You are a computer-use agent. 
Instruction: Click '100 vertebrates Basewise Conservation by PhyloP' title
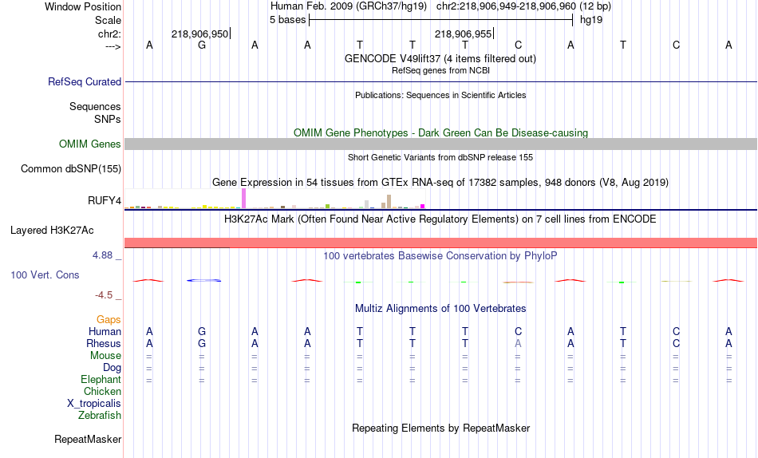(x=440, y=256)
